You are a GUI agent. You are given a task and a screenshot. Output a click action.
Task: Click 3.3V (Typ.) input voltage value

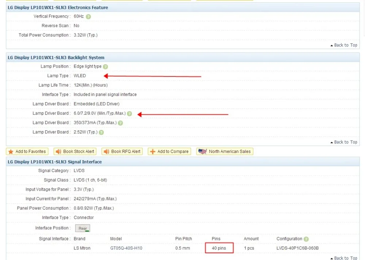coord(84,190)
